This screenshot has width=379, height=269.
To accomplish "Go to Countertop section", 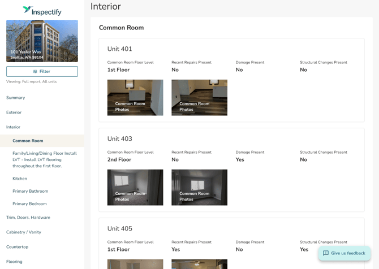I will pyautogui.click(x=17, y=247).
